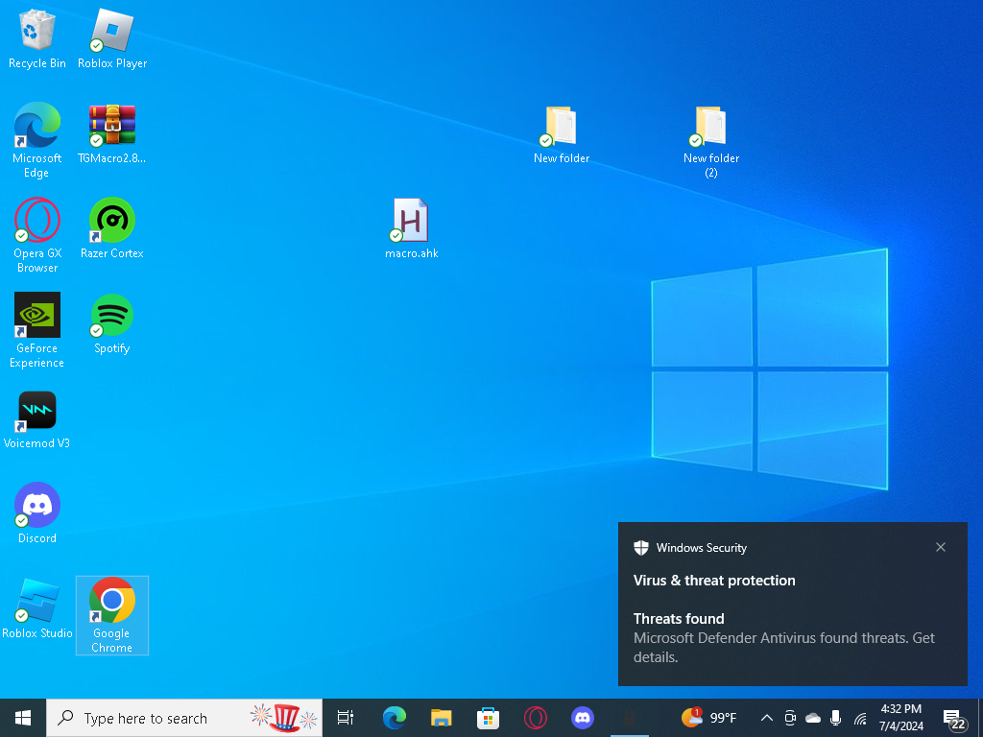Open Task View from the taskbar
983x737 pixels.
pos(346,718)
